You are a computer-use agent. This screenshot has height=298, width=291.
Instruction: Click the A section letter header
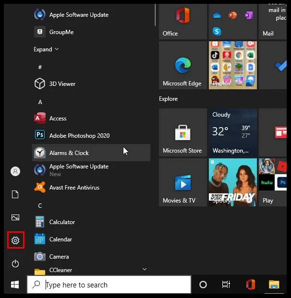point(40,102)
